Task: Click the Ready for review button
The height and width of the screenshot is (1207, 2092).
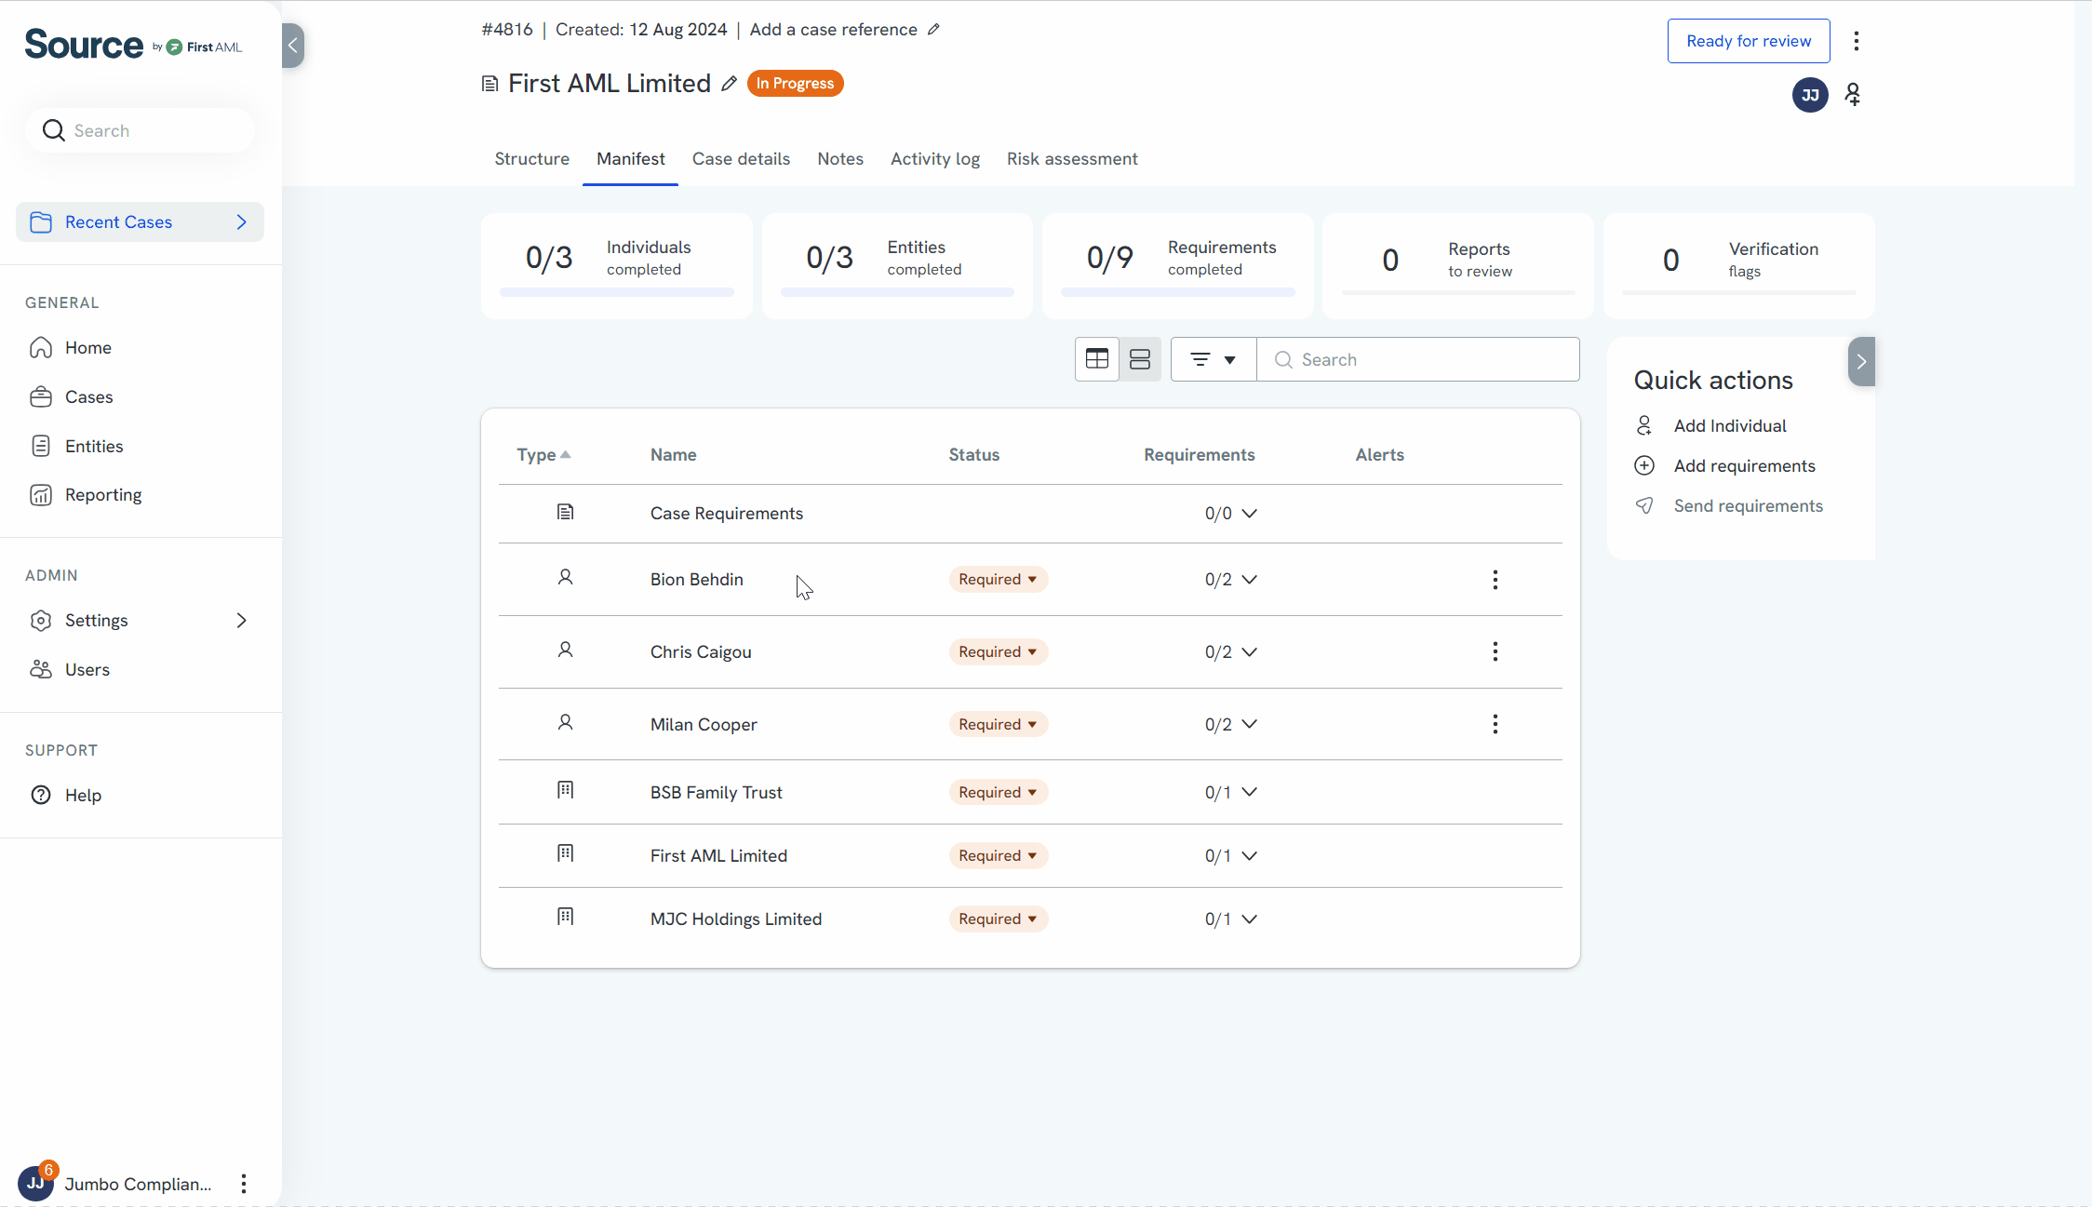Action: tap(1749, 41)
